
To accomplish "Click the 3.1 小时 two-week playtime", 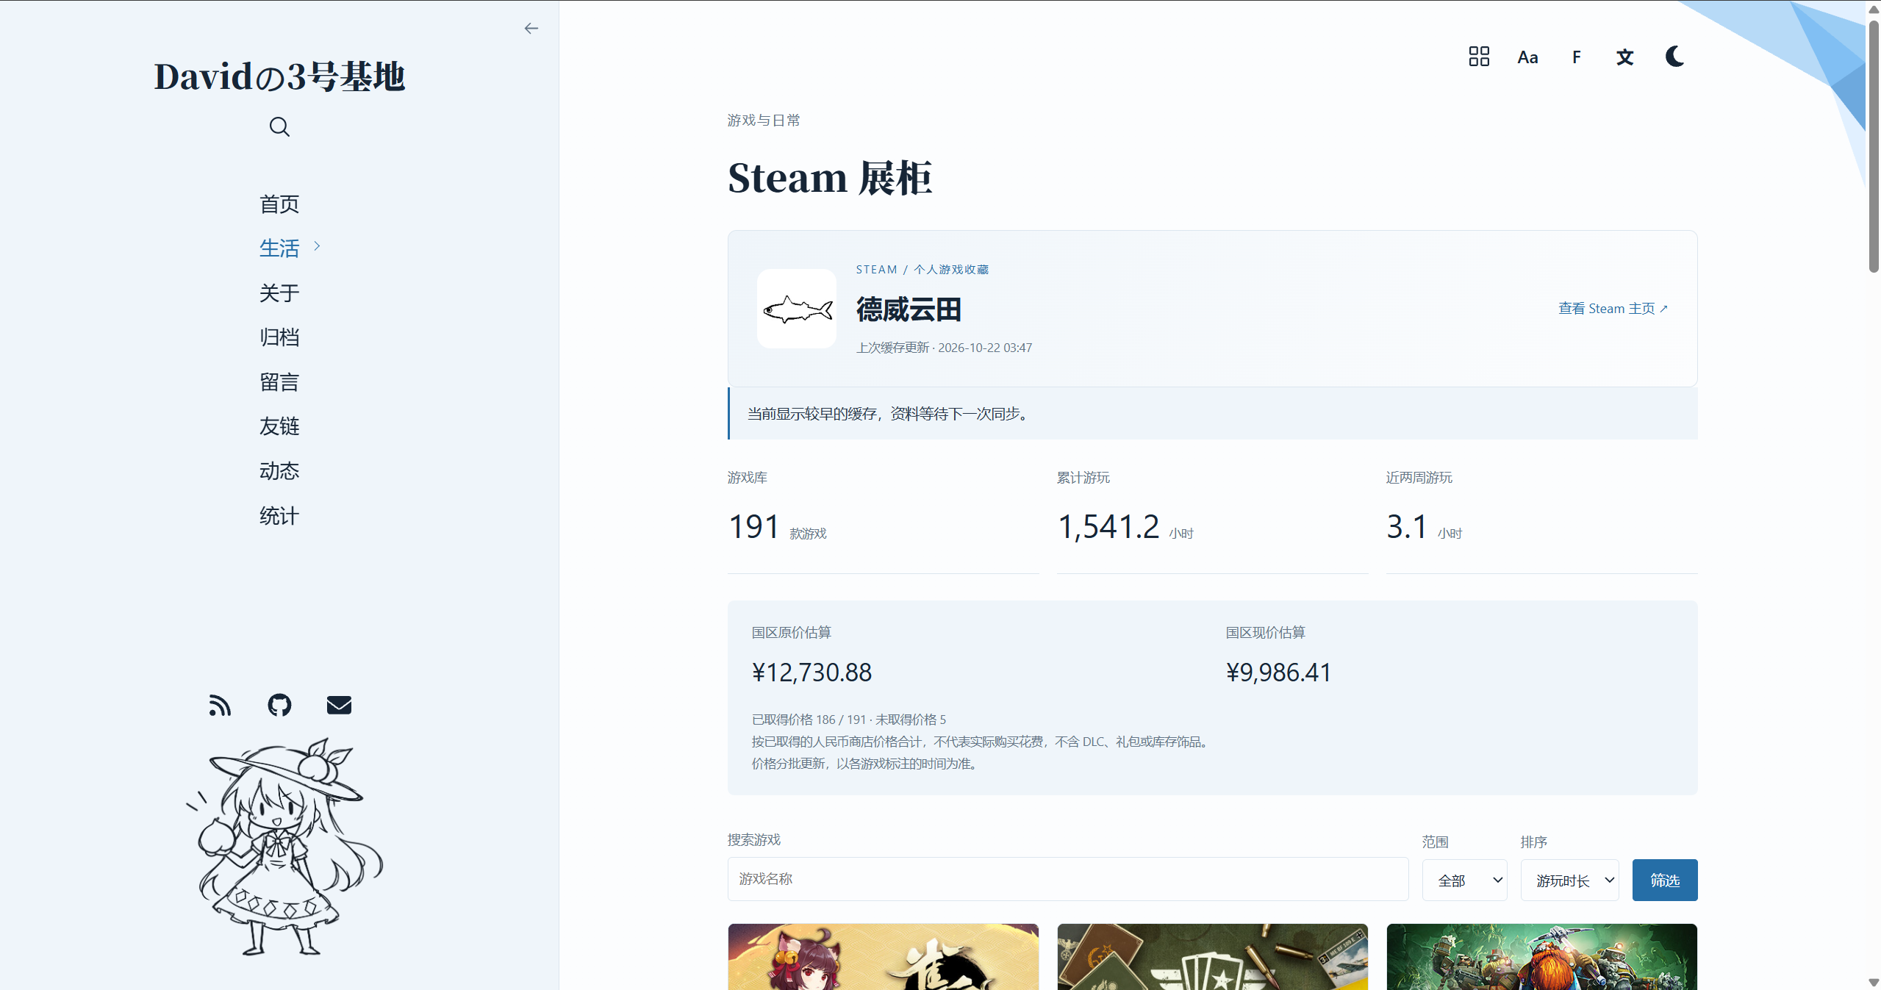I will (1424, 527).
